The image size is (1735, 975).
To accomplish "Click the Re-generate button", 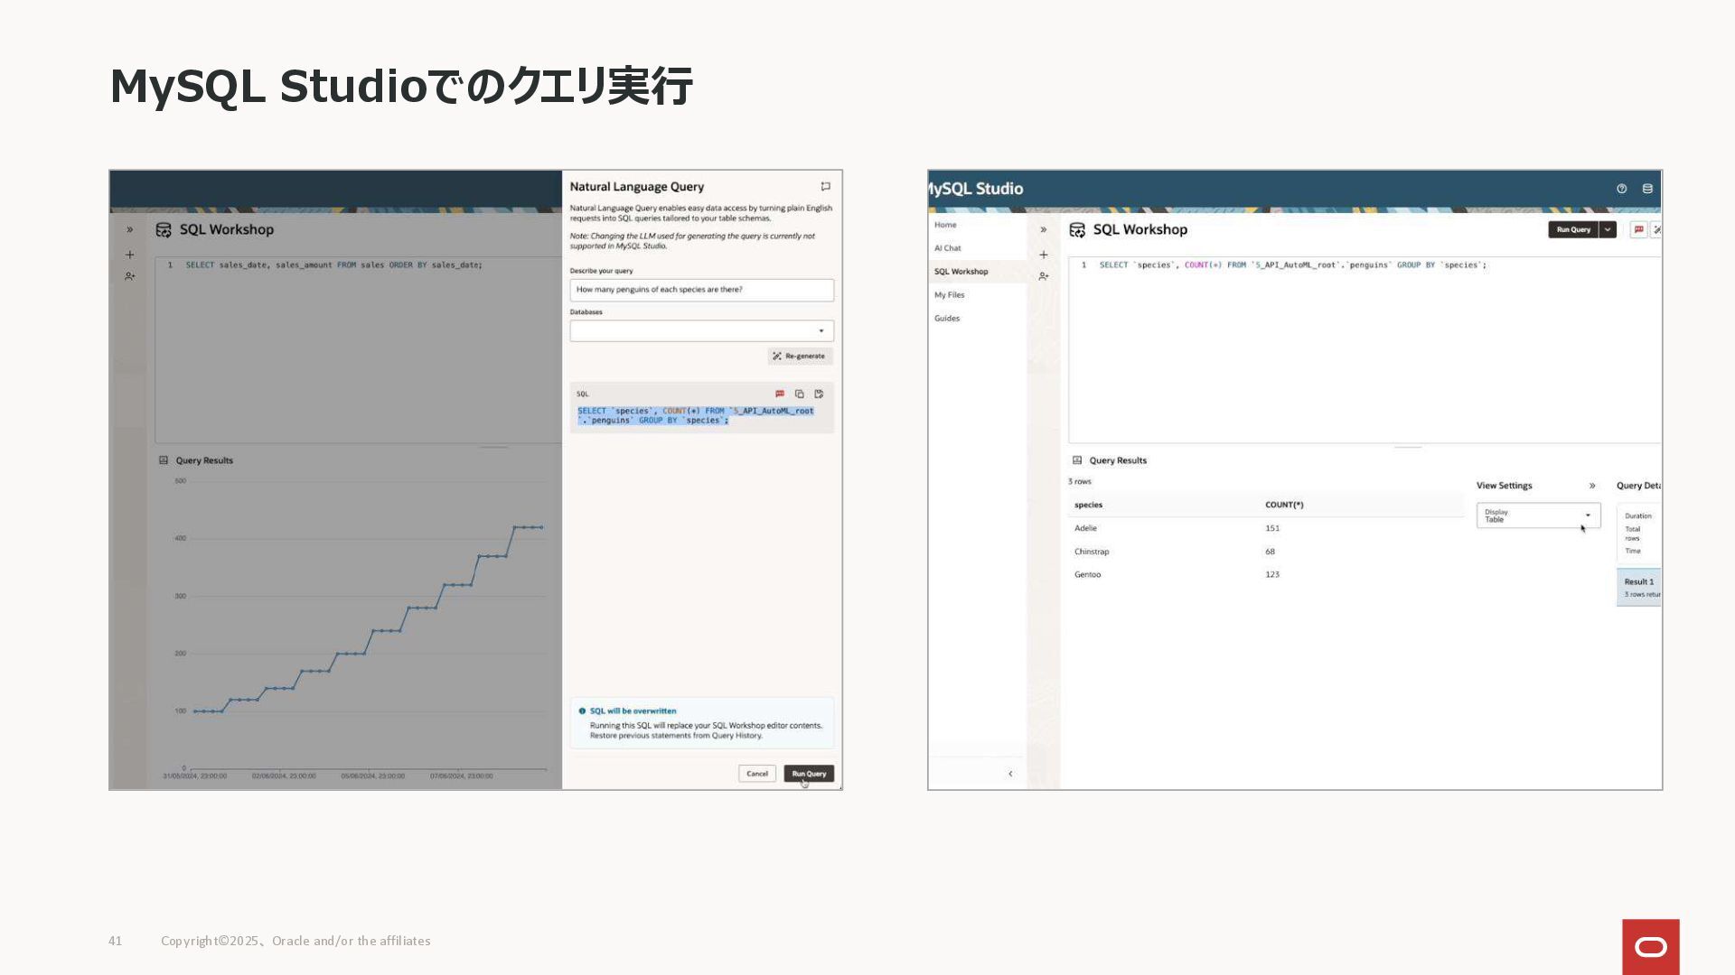I will click(x=800, y=356).
